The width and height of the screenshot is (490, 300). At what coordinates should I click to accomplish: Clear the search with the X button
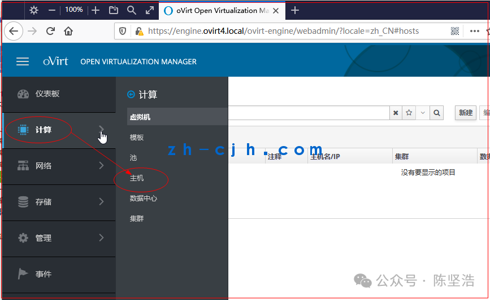(396, 113)
